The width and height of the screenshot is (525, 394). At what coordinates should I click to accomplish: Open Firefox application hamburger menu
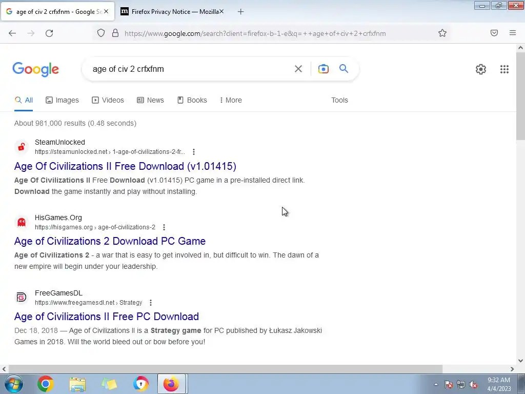pos(513,33)
